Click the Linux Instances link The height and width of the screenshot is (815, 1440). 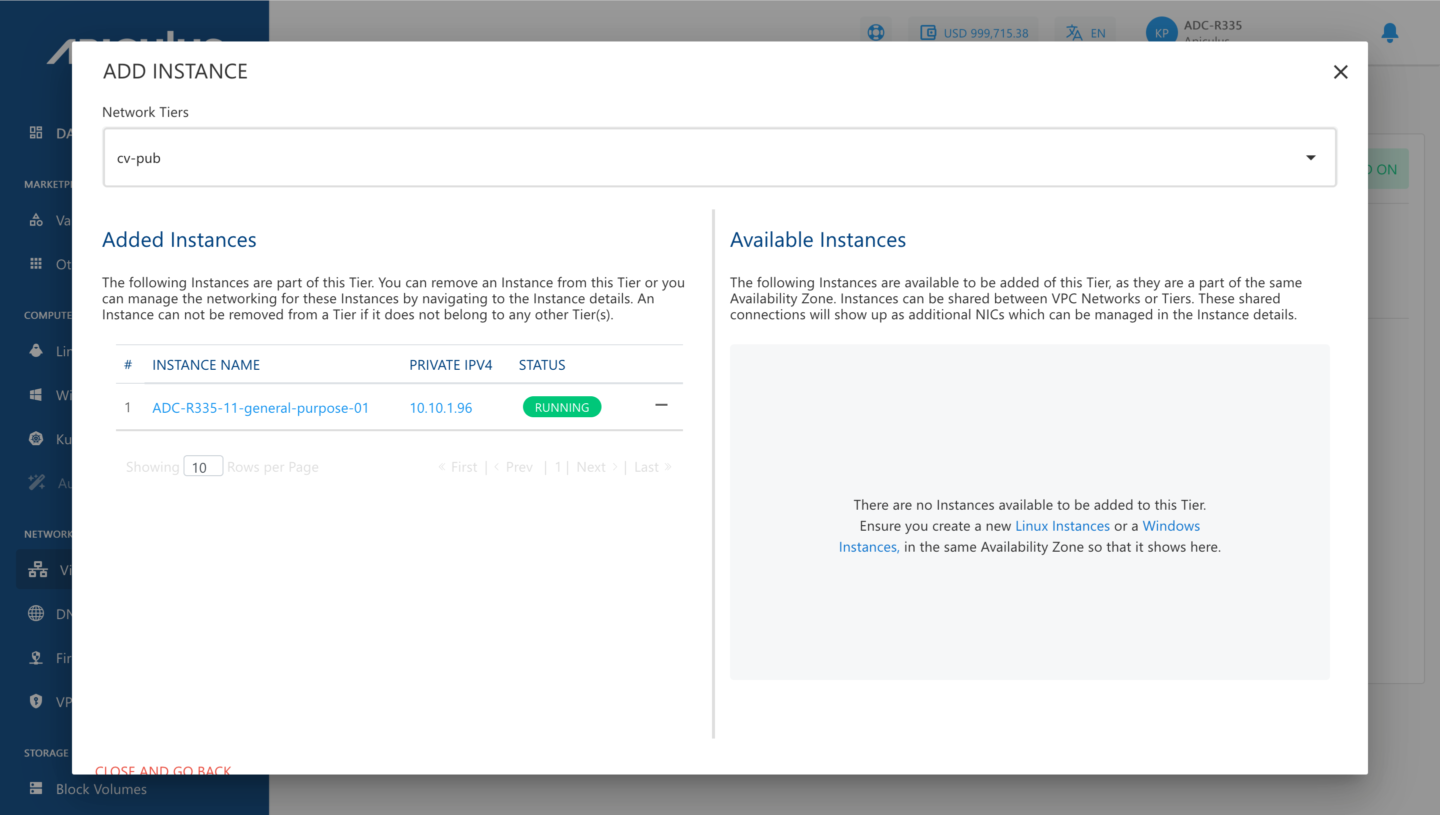[x=1061, y=525]
